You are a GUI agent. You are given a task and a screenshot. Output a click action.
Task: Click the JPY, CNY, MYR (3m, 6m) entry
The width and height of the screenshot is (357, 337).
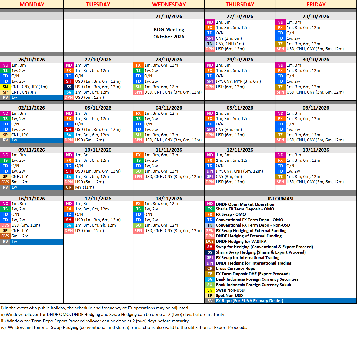point(238,81)
